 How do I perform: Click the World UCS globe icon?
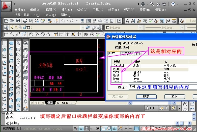pyautogui.click(x=4, y=50)
